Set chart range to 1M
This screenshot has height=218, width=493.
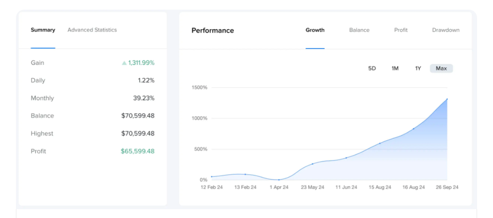click(x=395, y=68)
